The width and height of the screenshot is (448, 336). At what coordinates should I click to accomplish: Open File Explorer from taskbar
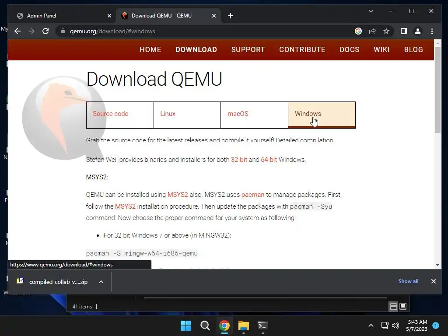(243, 325)
